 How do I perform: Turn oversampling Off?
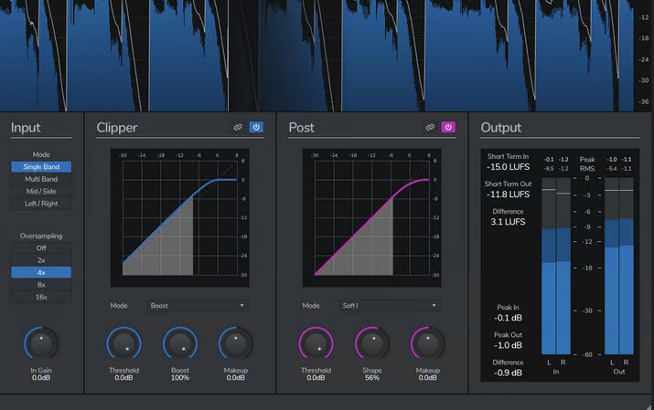pos(41,247)
